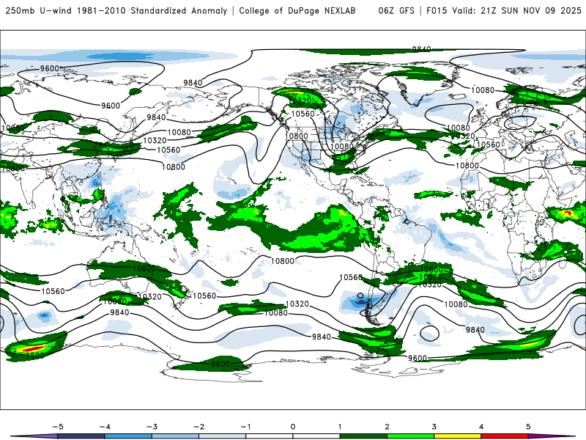This screenshot has width=586, height=440.
Task: Click the "1981-2010 Standardized Anomaly" header text
Action: (x=152, y=10)
